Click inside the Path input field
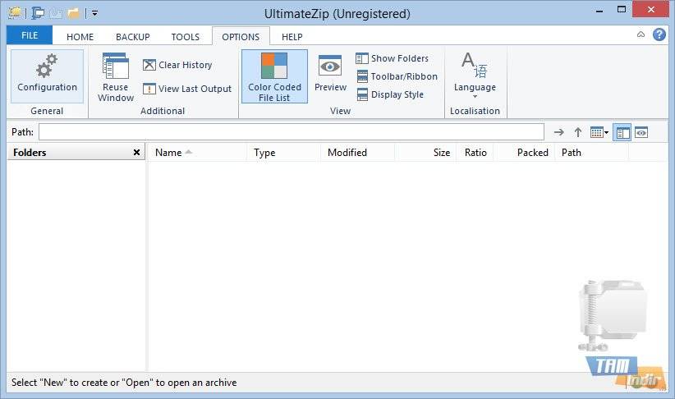This screenshot has height=399, width=675. point(291,132)
